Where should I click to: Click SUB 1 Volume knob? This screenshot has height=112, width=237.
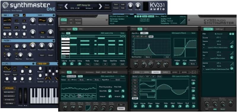[50, 20]
